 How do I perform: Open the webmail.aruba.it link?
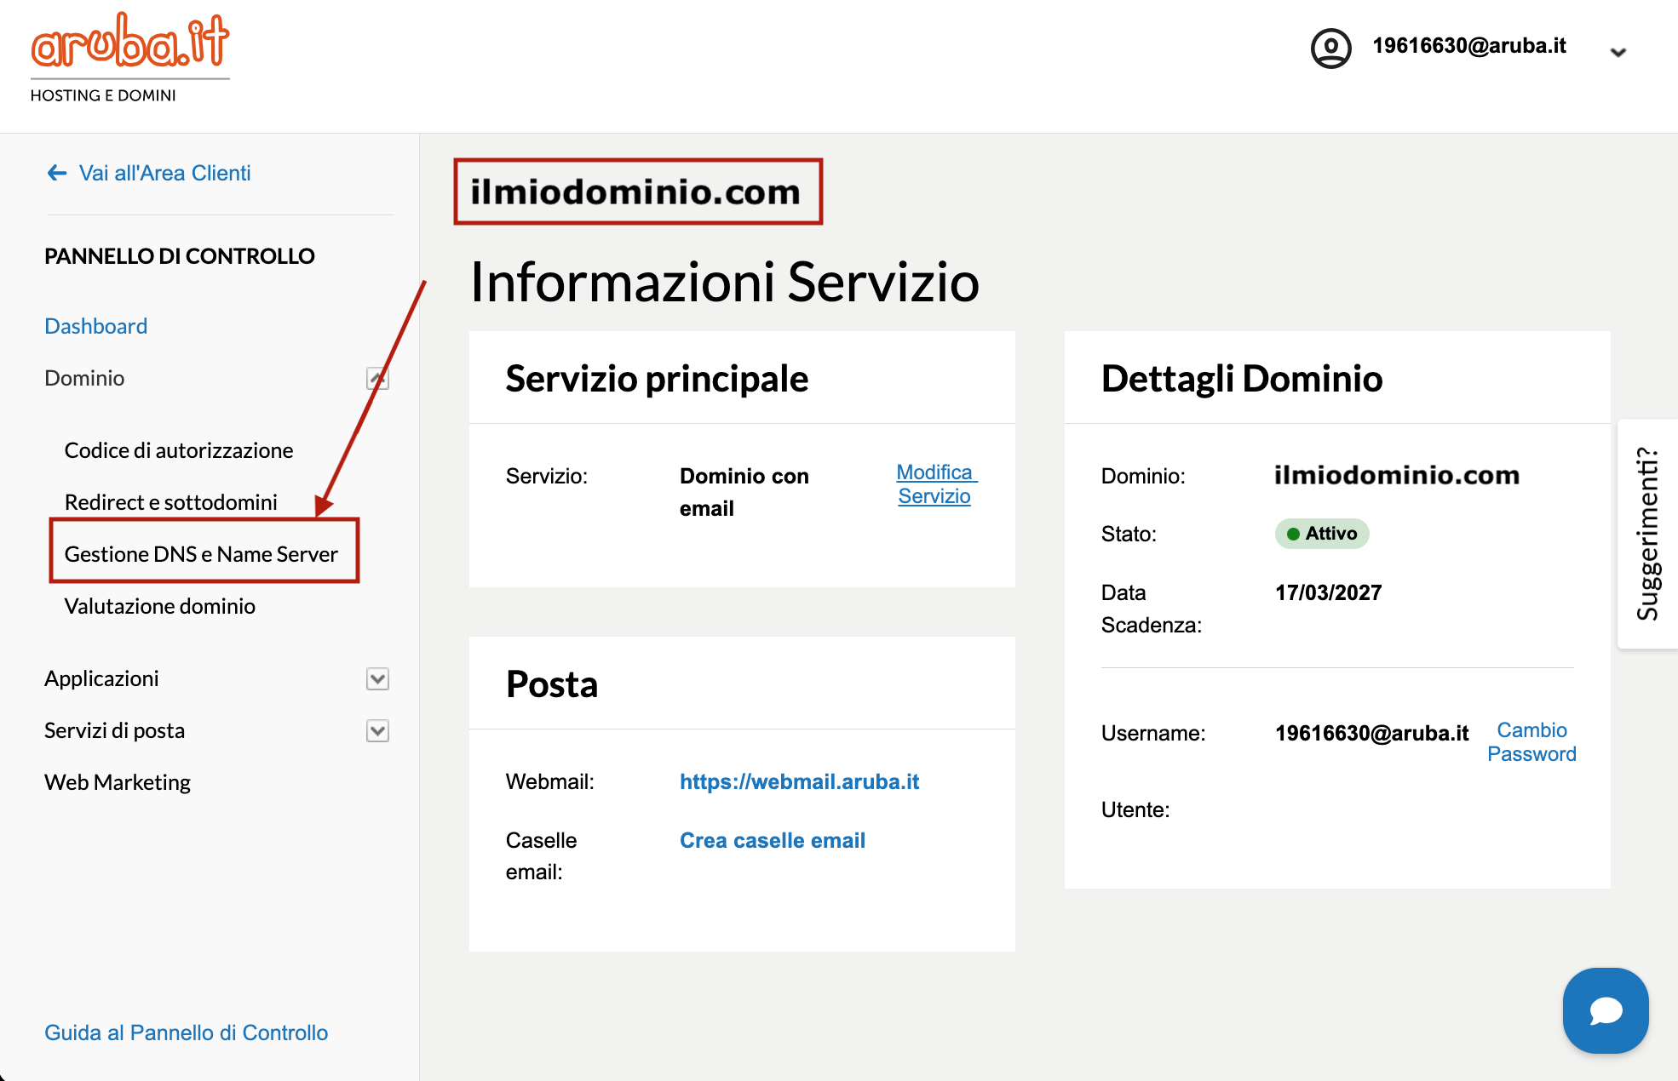click(x=799, y=781)
